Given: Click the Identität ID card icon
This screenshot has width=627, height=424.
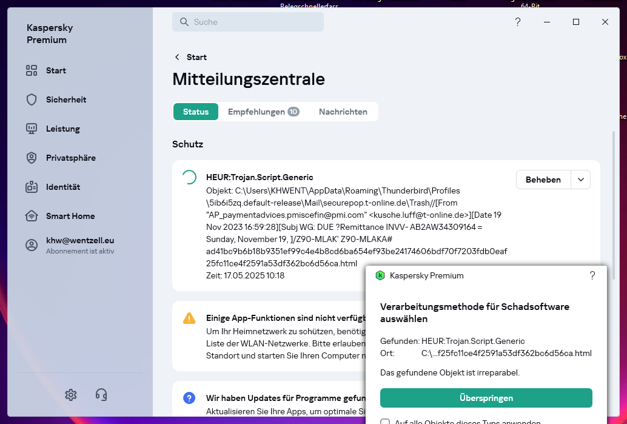Looking at the screenshot, I should click(32, 187).
